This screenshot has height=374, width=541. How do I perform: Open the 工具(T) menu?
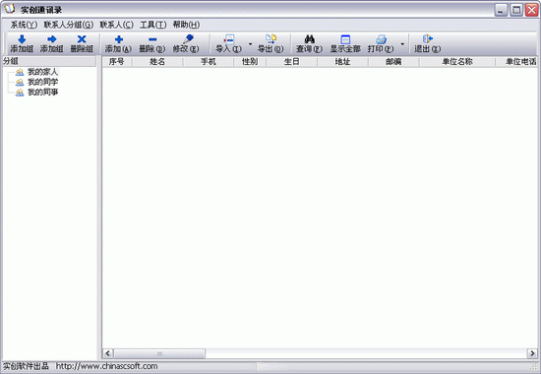coord(152,25)
